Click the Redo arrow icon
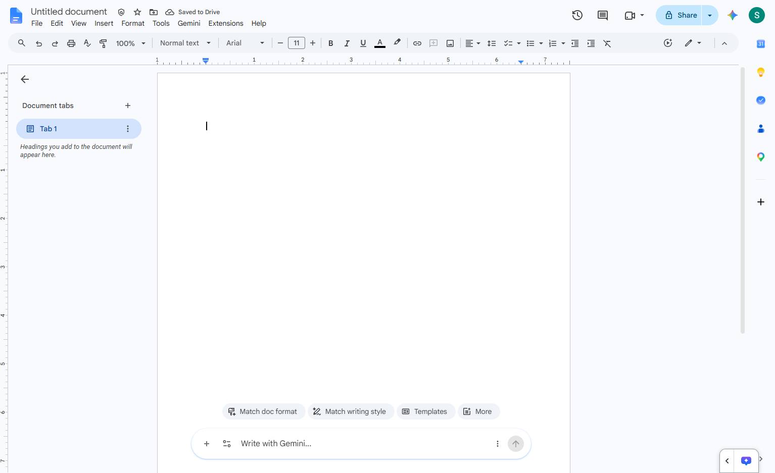 pyautogui.click(x=55, y=43)
